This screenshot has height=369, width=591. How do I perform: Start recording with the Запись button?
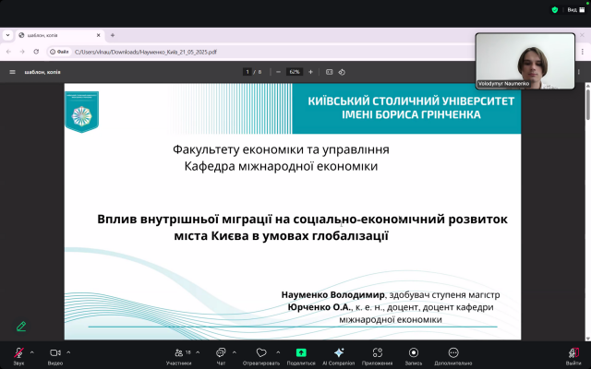(x=413, y=353)
